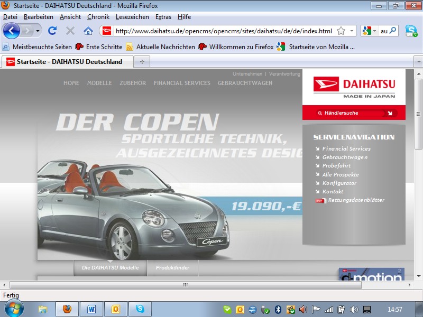Viewport: 423px width, 317px height.
Task: Open Gebrauchtwagen in Servicenavigation
Action: (x=345, y=157)
